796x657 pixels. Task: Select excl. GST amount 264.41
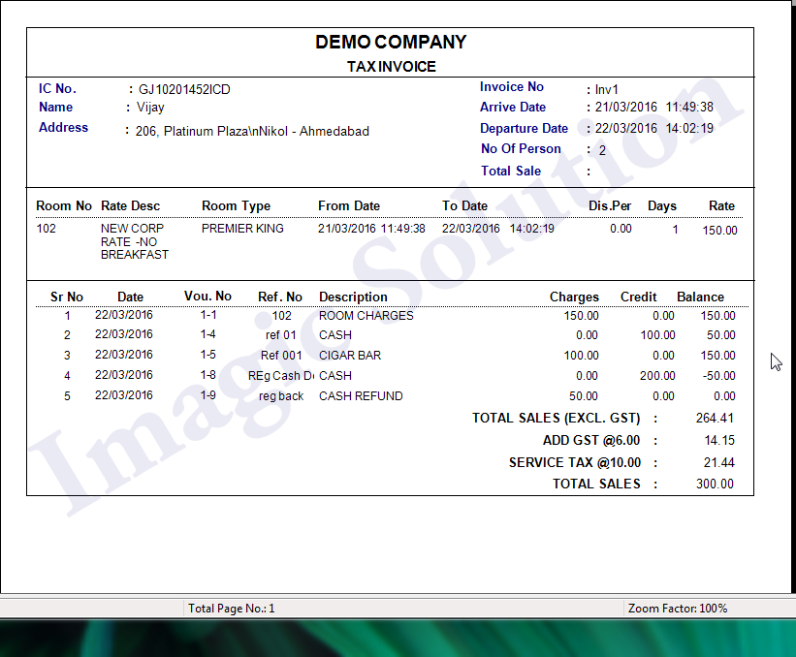715,418
